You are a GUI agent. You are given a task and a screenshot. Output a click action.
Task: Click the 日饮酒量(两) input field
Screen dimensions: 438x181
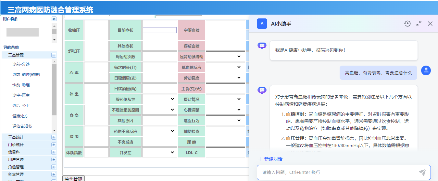[159, 89]
